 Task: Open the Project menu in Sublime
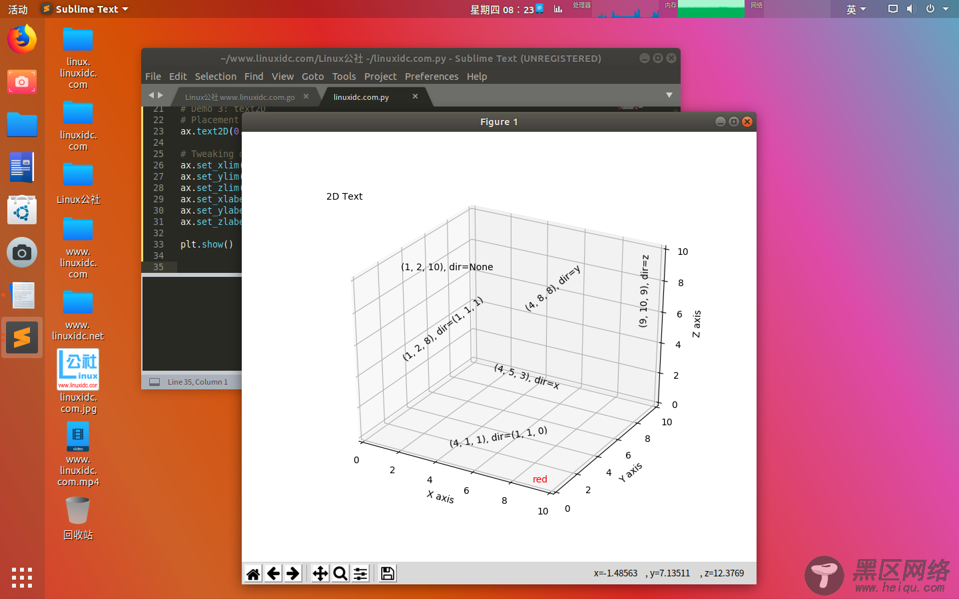tap(380, 77)
